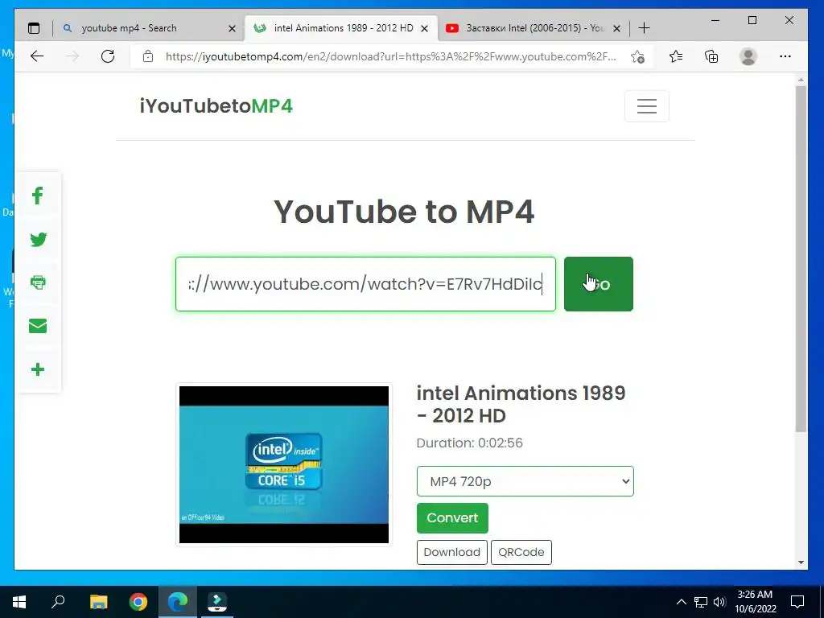This screenshot has height=618, width=824.
Task: View site information lock icon
Action: [x=148, y=56]
